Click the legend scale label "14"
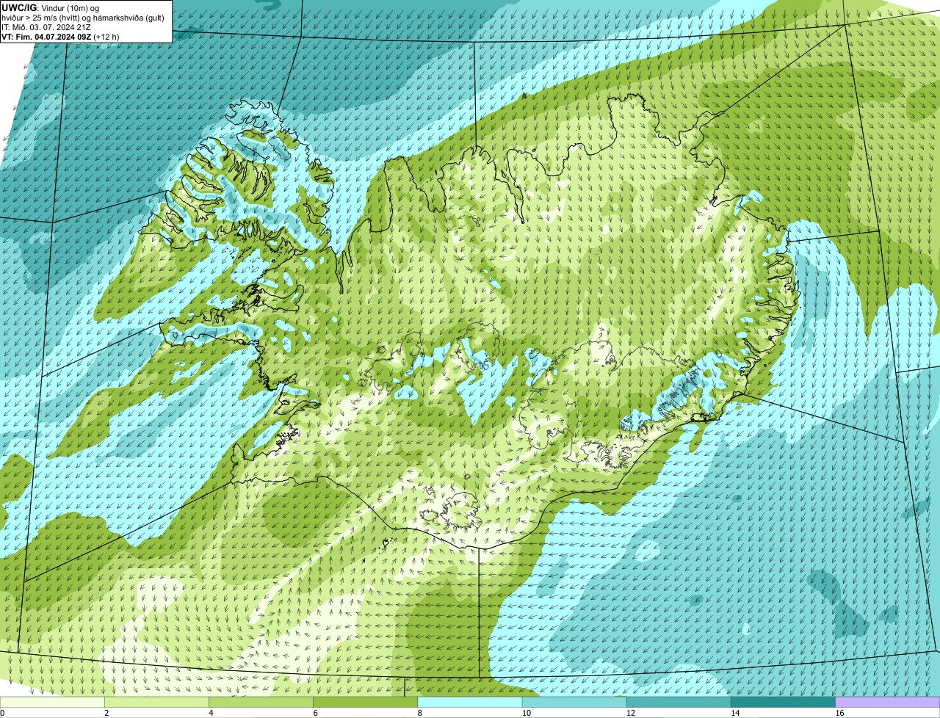 pos(735,713)
